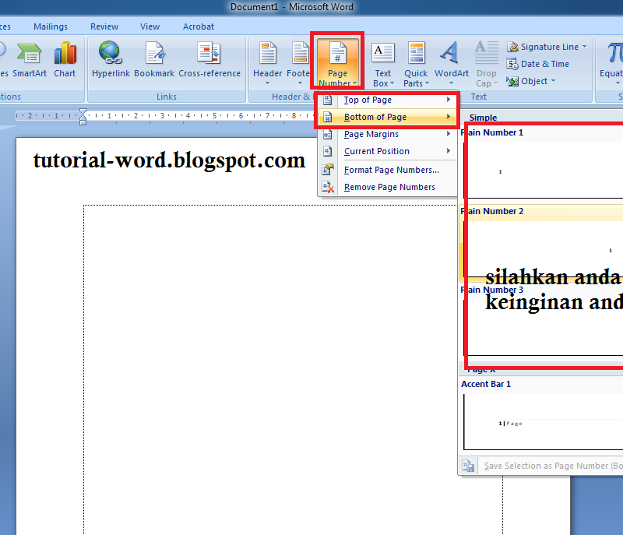
Task: Click the Page Number button
Action: click(337, 63)
